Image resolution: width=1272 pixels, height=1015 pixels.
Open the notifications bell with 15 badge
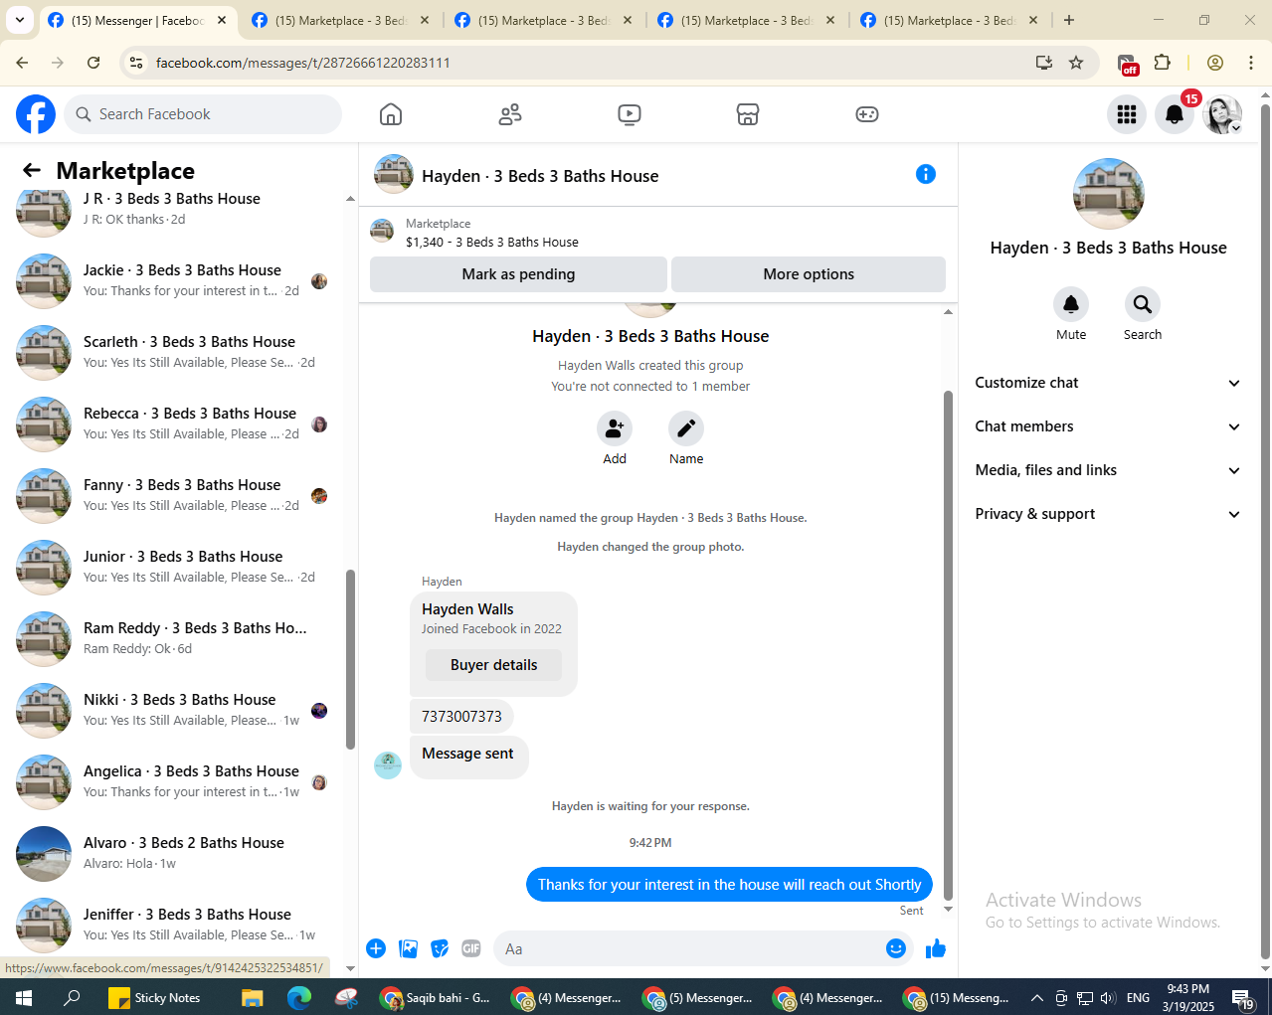1175,114
